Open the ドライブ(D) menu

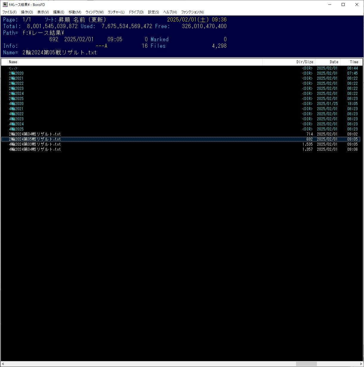(136, 12)
